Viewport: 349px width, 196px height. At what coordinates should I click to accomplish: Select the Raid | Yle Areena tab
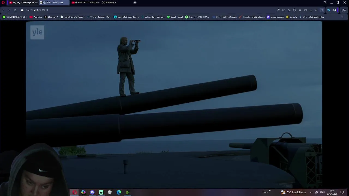[54, 2]
